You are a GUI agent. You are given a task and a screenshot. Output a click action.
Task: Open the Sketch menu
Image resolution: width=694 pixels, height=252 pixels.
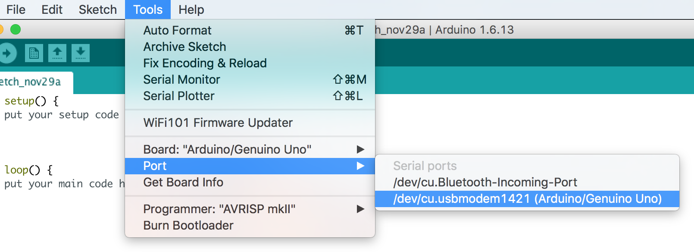[x=97, y=9]
